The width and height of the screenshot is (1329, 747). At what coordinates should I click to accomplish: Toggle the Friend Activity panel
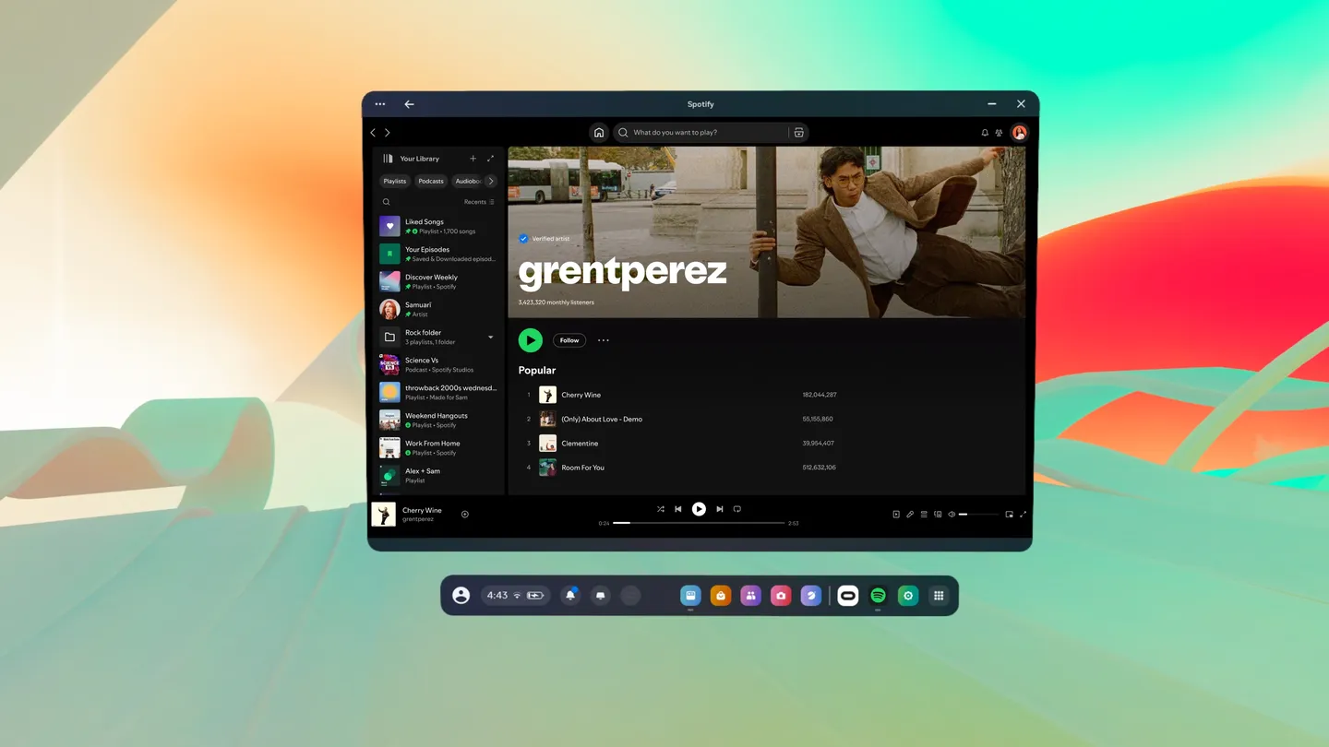pyautogui.click(x=1000, y=133)
